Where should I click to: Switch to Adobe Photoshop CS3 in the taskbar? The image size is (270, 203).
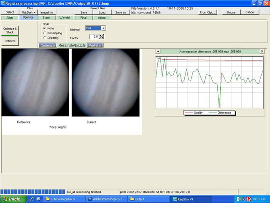[105, 199]
